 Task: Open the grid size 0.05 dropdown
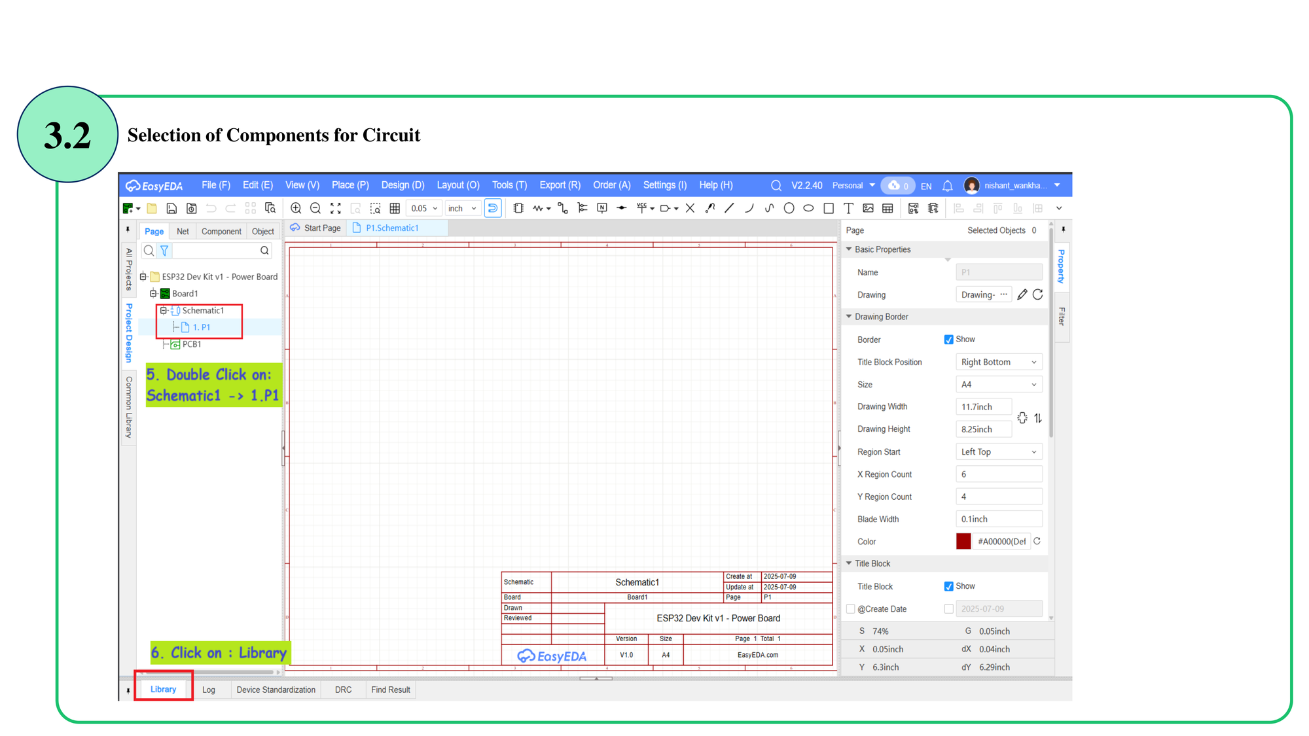click(x=424, y=209)
